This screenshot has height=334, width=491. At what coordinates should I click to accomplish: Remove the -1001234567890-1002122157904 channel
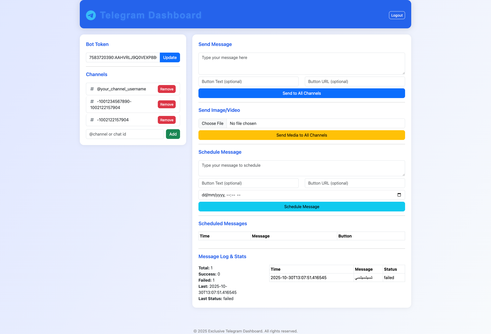(166, 104)
